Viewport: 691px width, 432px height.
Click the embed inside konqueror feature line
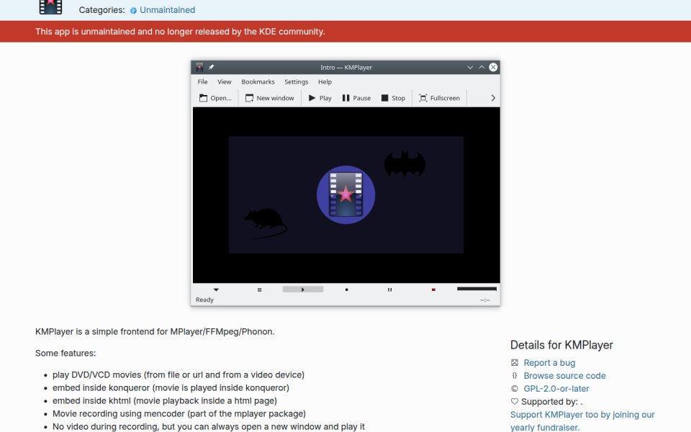click(171, 387)
